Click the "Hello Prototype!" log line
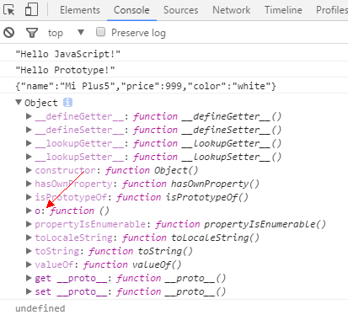Screen dimensions: 348x315 pyautogui.click(x=65, y=70)
